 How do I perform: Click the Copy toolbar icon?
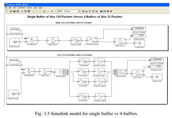pos(25,11)
